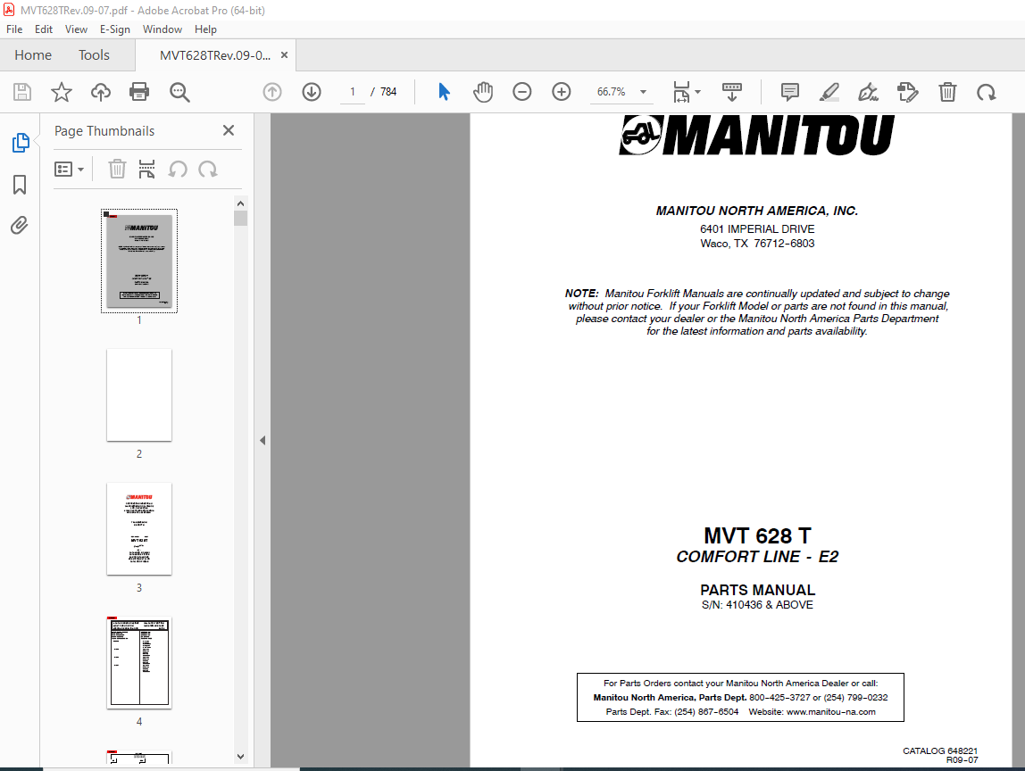The height and width of the screenshot is (771, 1025).
Task: Open the zoom level dropdown
Action: (x=643, y=92)
